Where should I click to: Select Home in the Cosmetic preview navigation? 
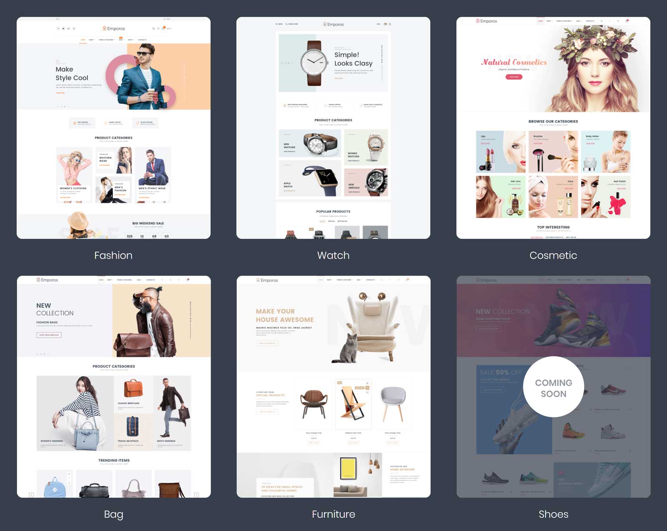tap(540, 21)
